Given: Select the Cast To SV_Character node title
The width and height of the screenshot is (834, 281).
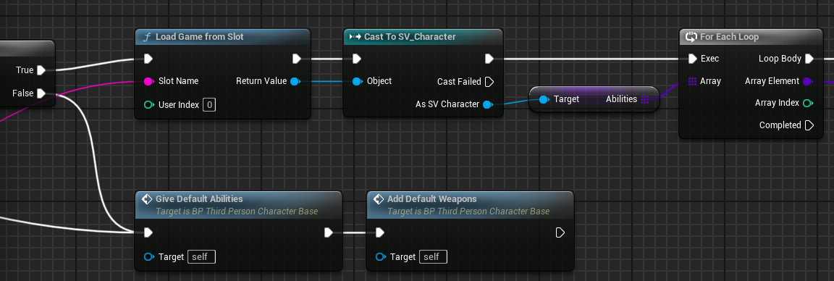Looking at the screenshot, I should (410, 37).
